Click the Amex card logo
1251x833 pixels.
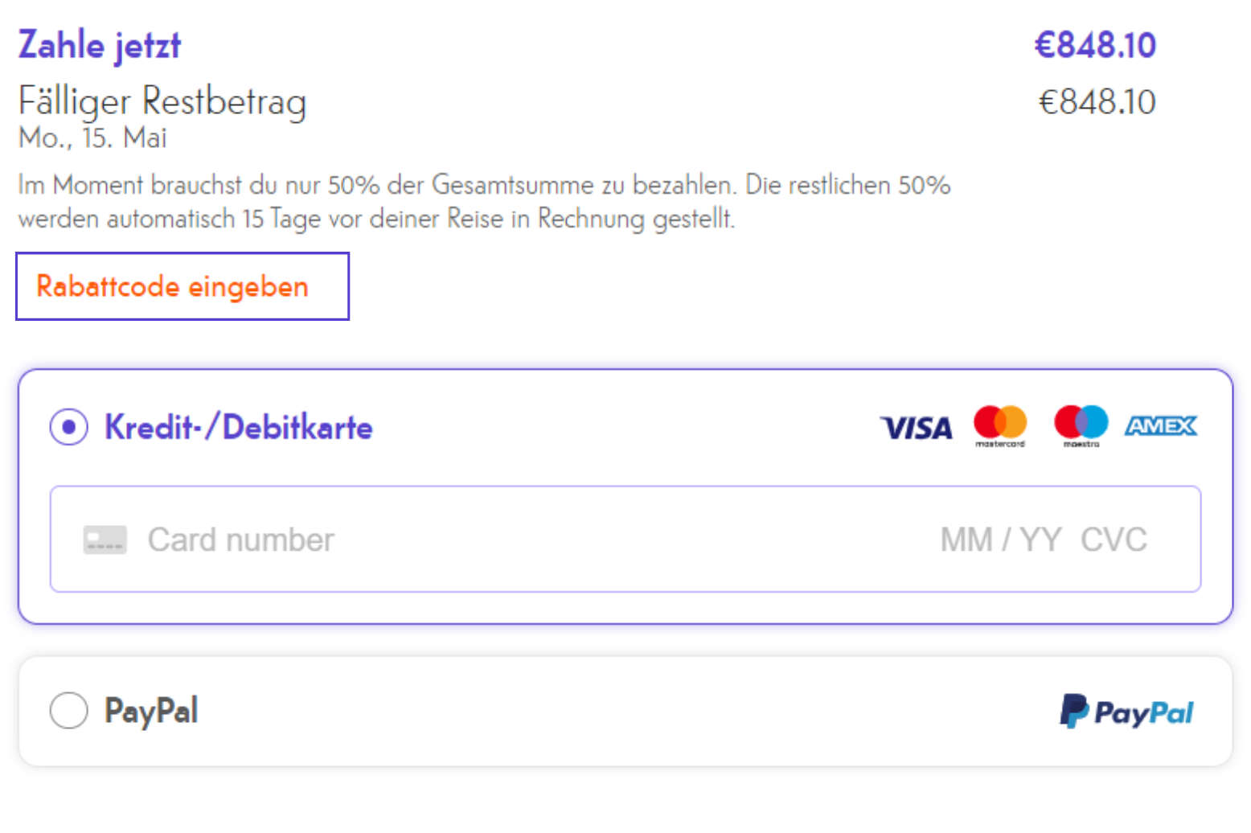(x=1161, y=425)
